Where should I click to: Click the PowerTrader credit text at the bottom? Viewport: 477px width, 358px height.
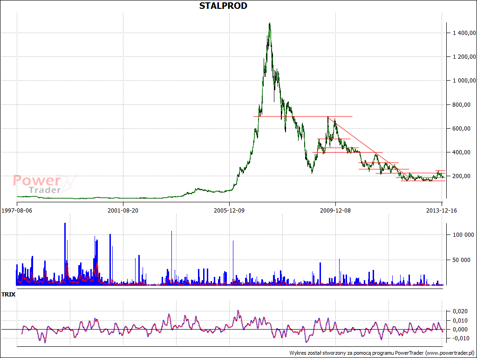point(381,353)
